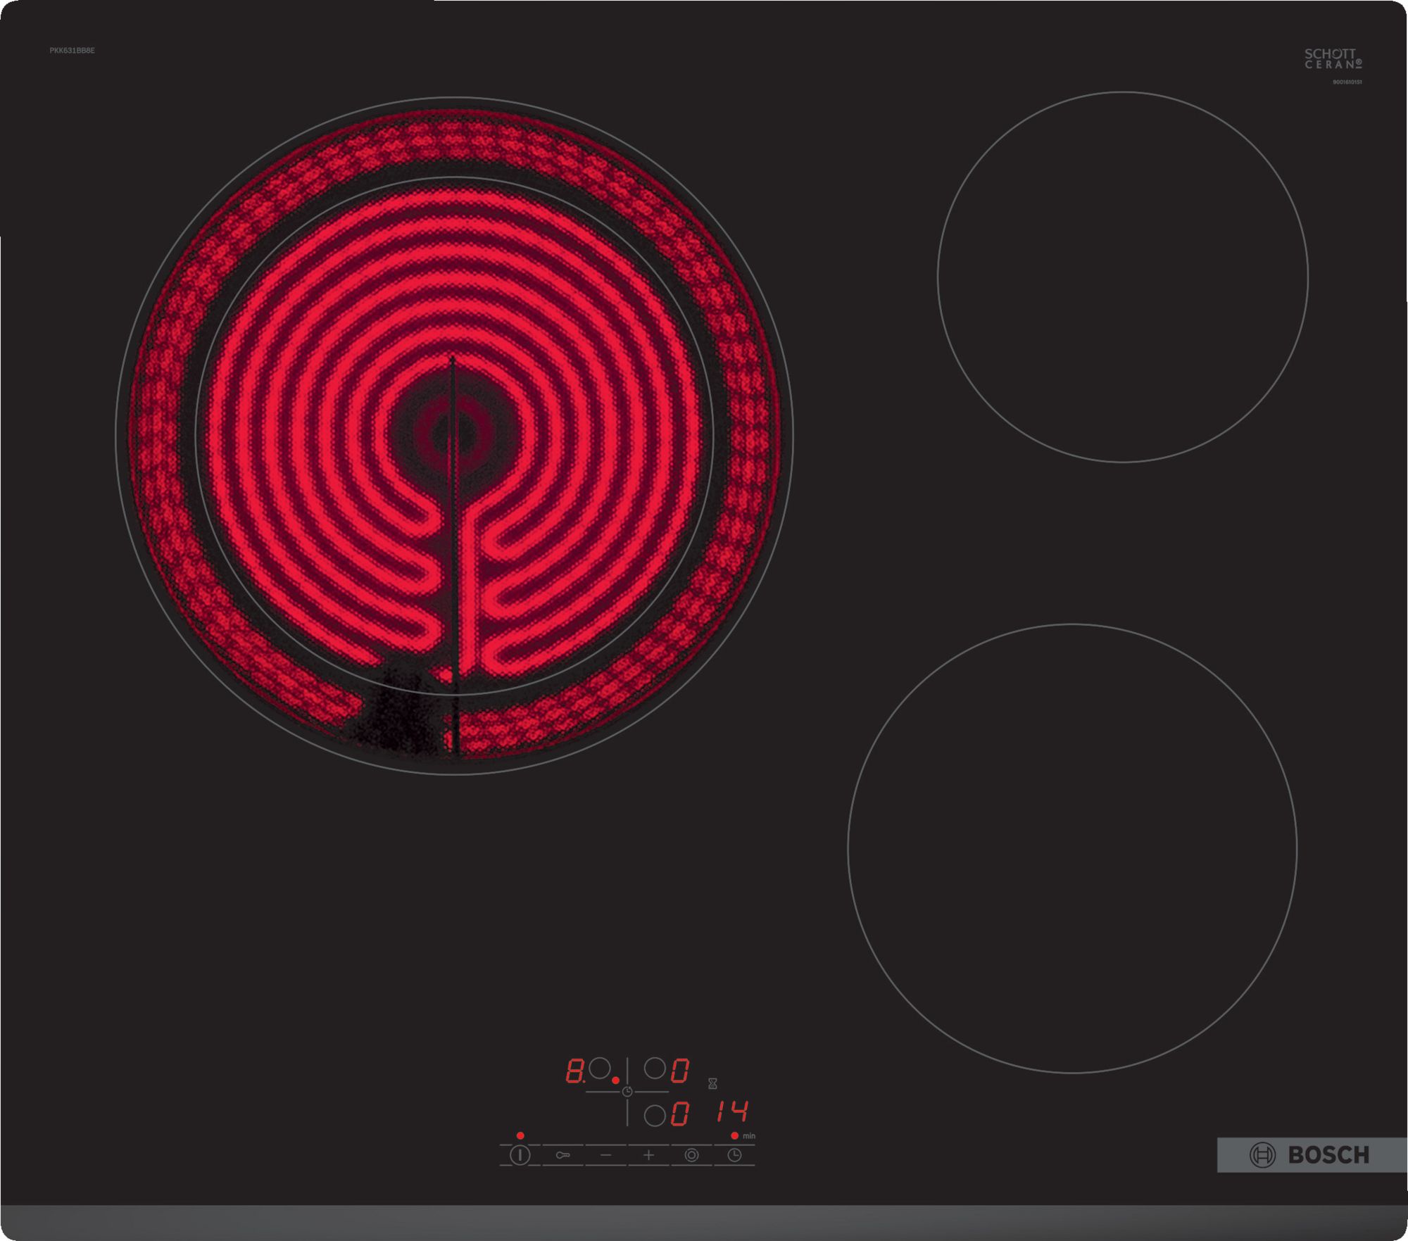Tap the bottom-right zone 0 level display
Viewport: 1408px width, 1241px height.
pos(679,1114)
